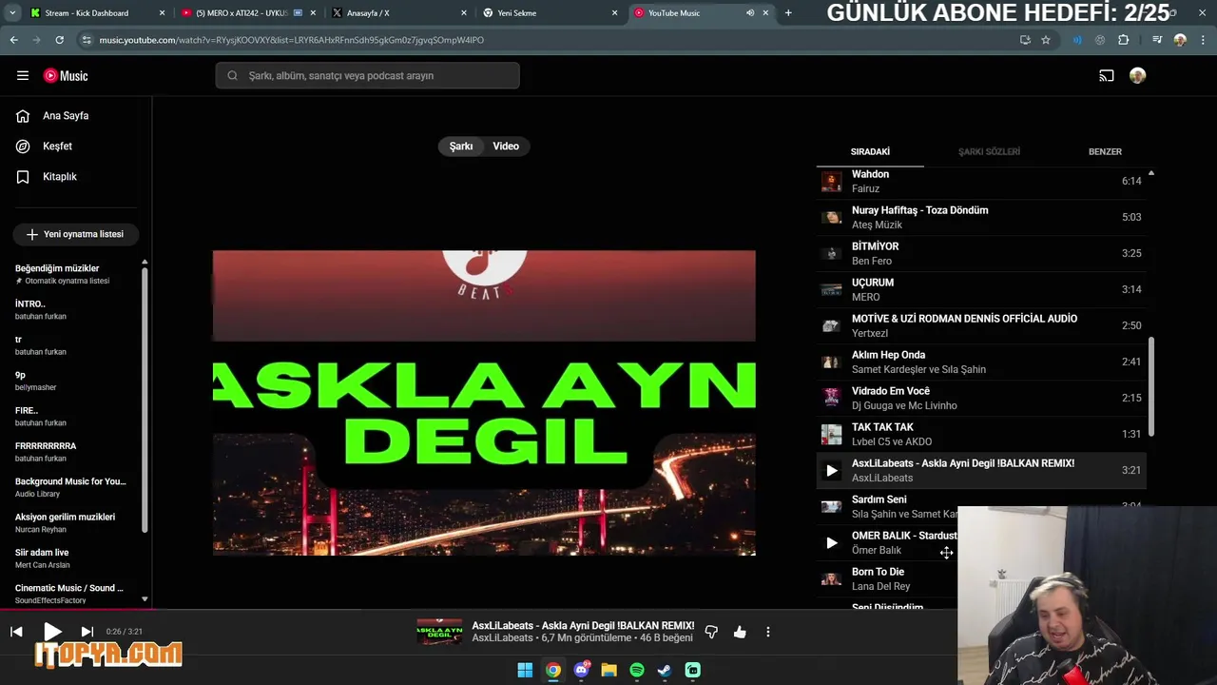Viewport: 1217px width, 685px height.
Task: Play OMER BALIK - Stardust queue item
Action: point(832,542)
